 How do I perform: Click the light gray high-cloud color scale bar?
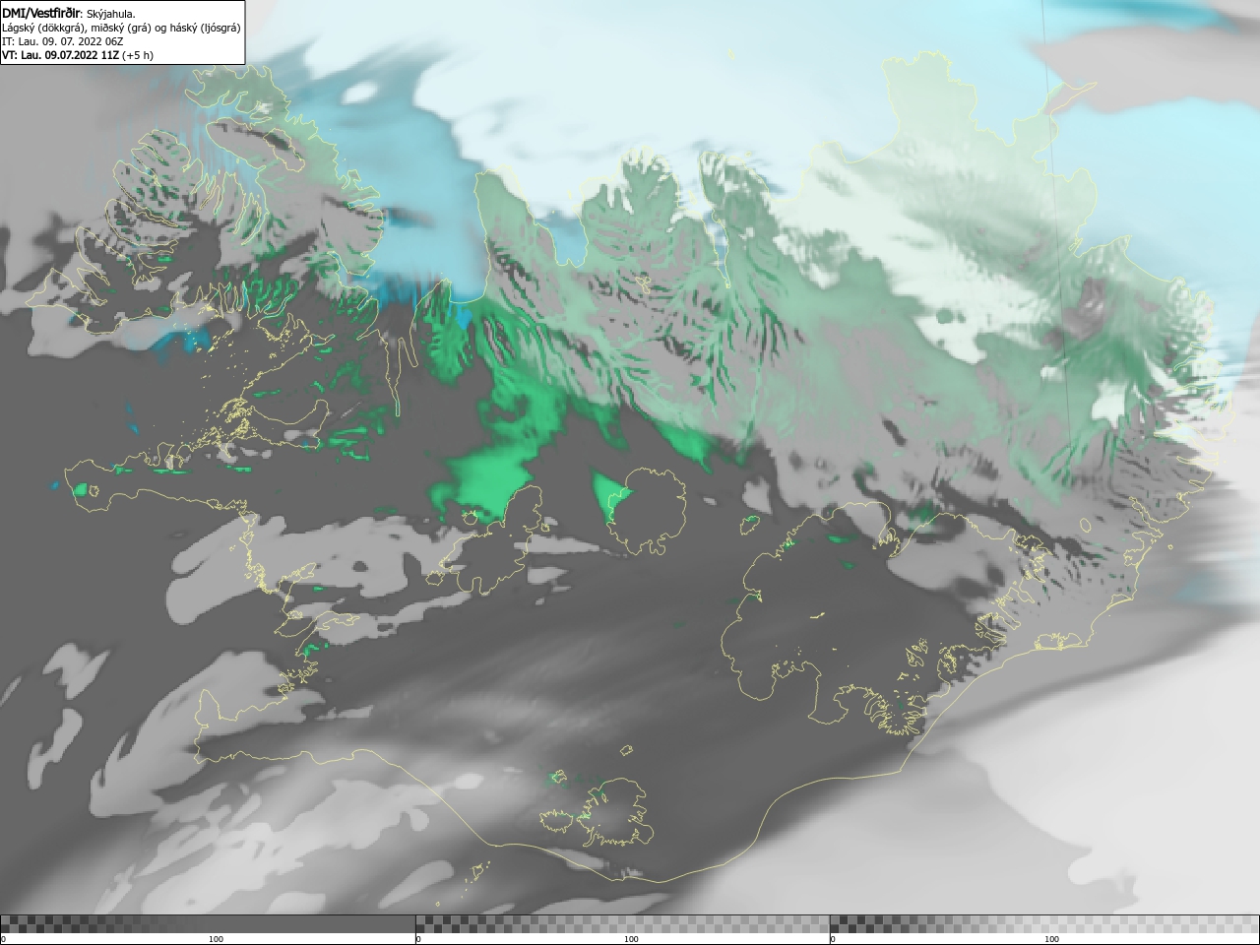pyautogui.click(x=1044, y=923)
